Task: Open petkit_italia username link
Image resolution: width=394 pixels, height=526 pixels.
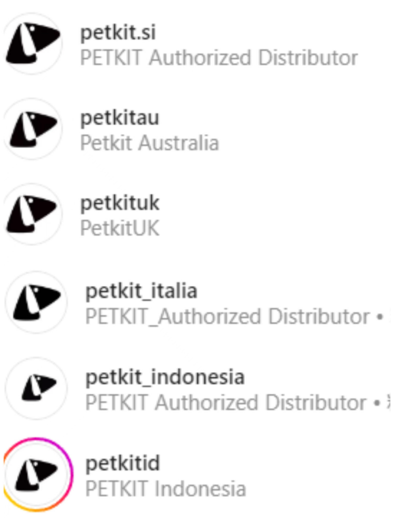Action: (141, 291)
